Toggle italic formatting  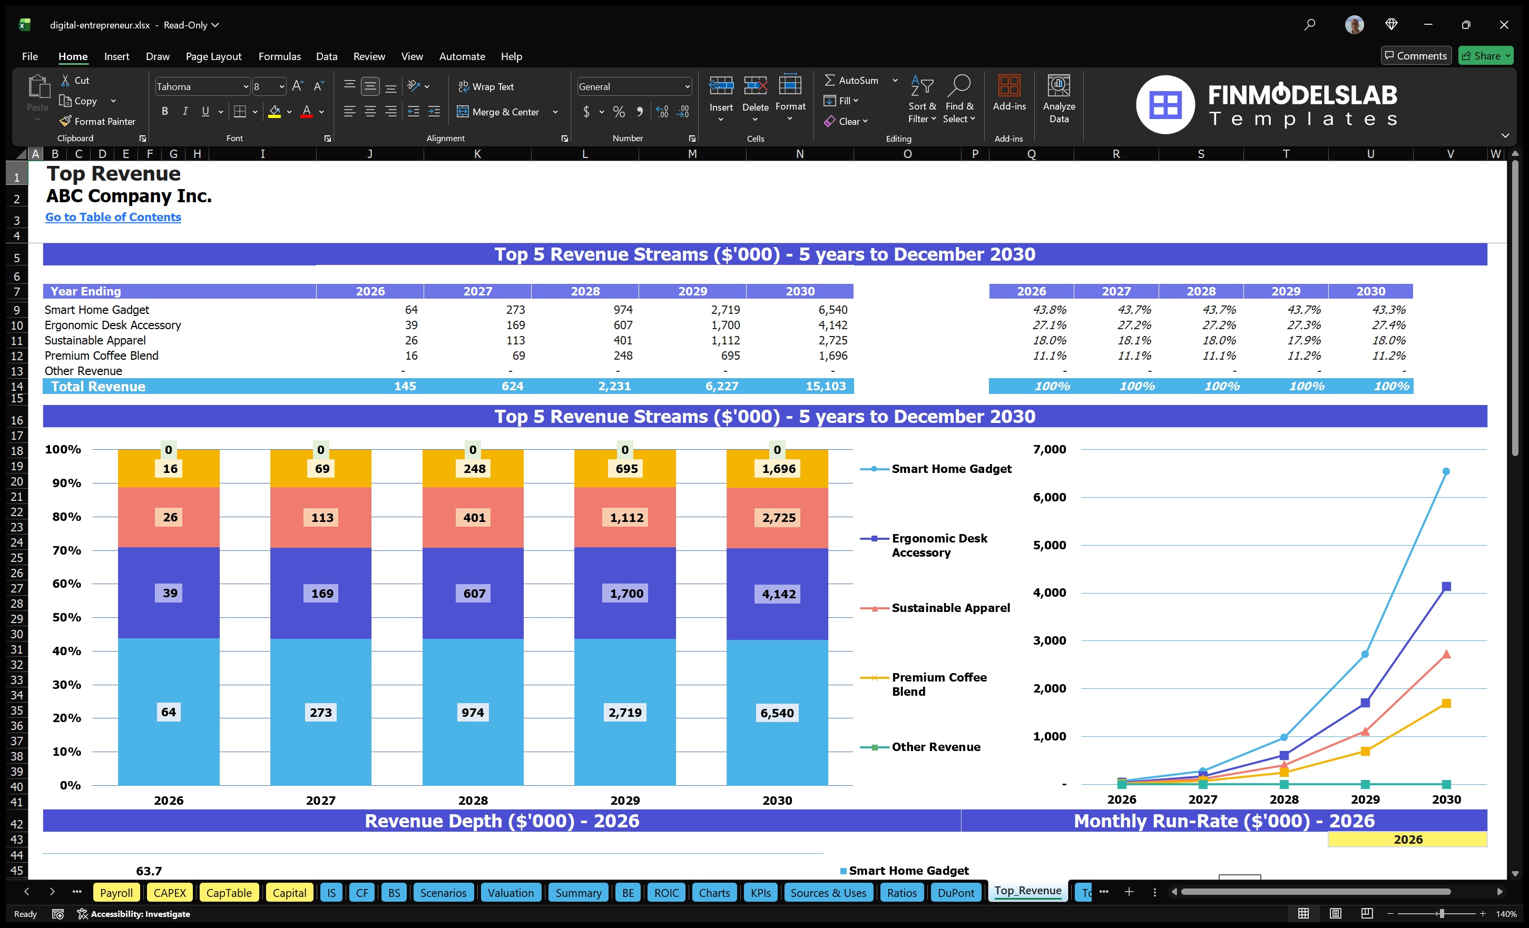coord(184,111)
